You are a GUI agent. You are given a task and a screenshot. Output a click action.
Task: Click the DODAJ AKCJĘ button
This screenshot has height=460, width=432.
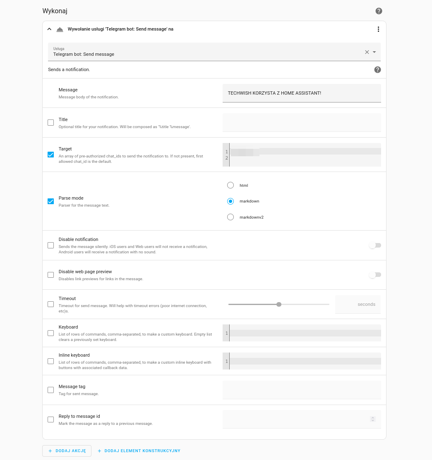(67, 451)
